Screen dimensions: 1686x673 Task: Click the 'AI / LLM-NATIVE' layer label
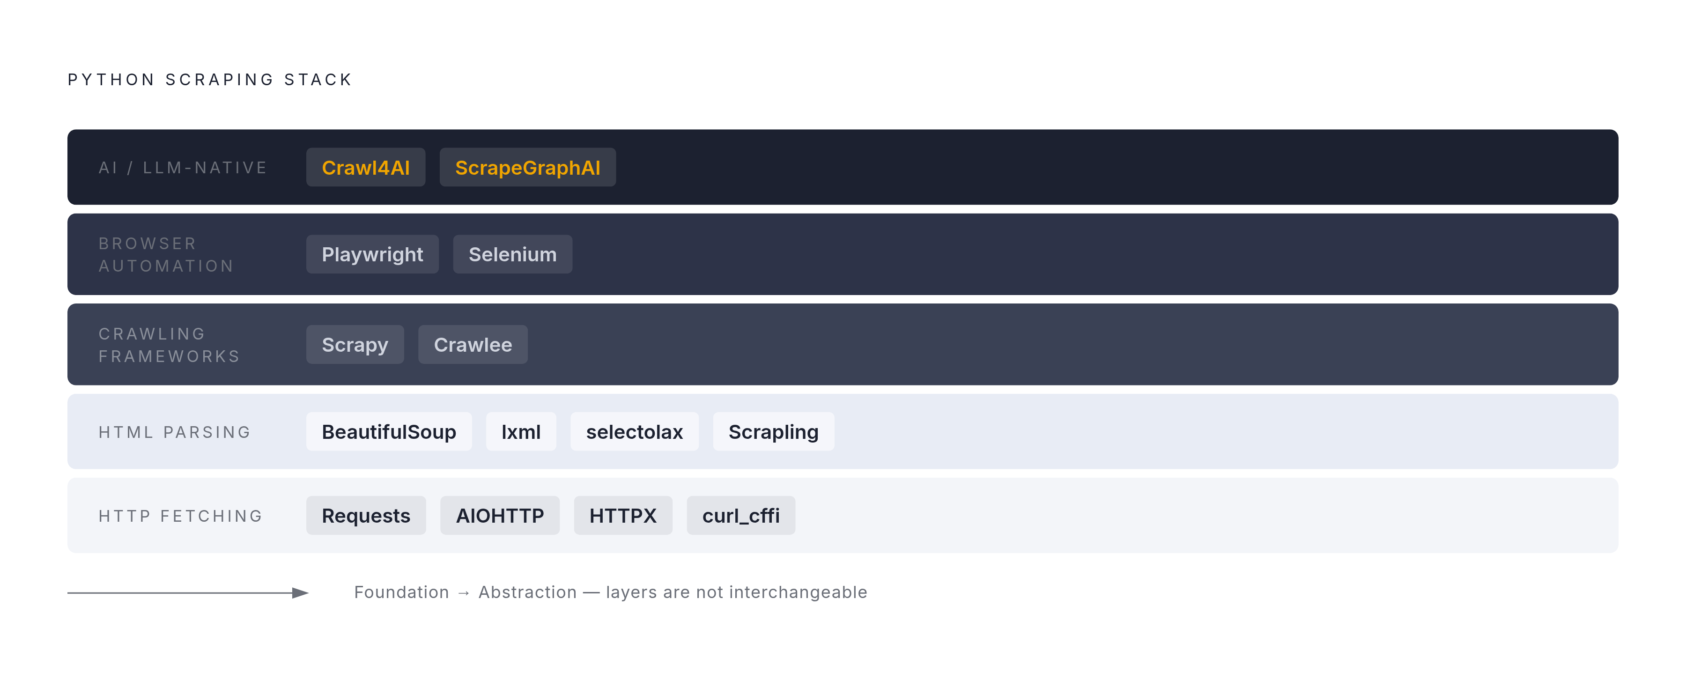coord(183,168)
